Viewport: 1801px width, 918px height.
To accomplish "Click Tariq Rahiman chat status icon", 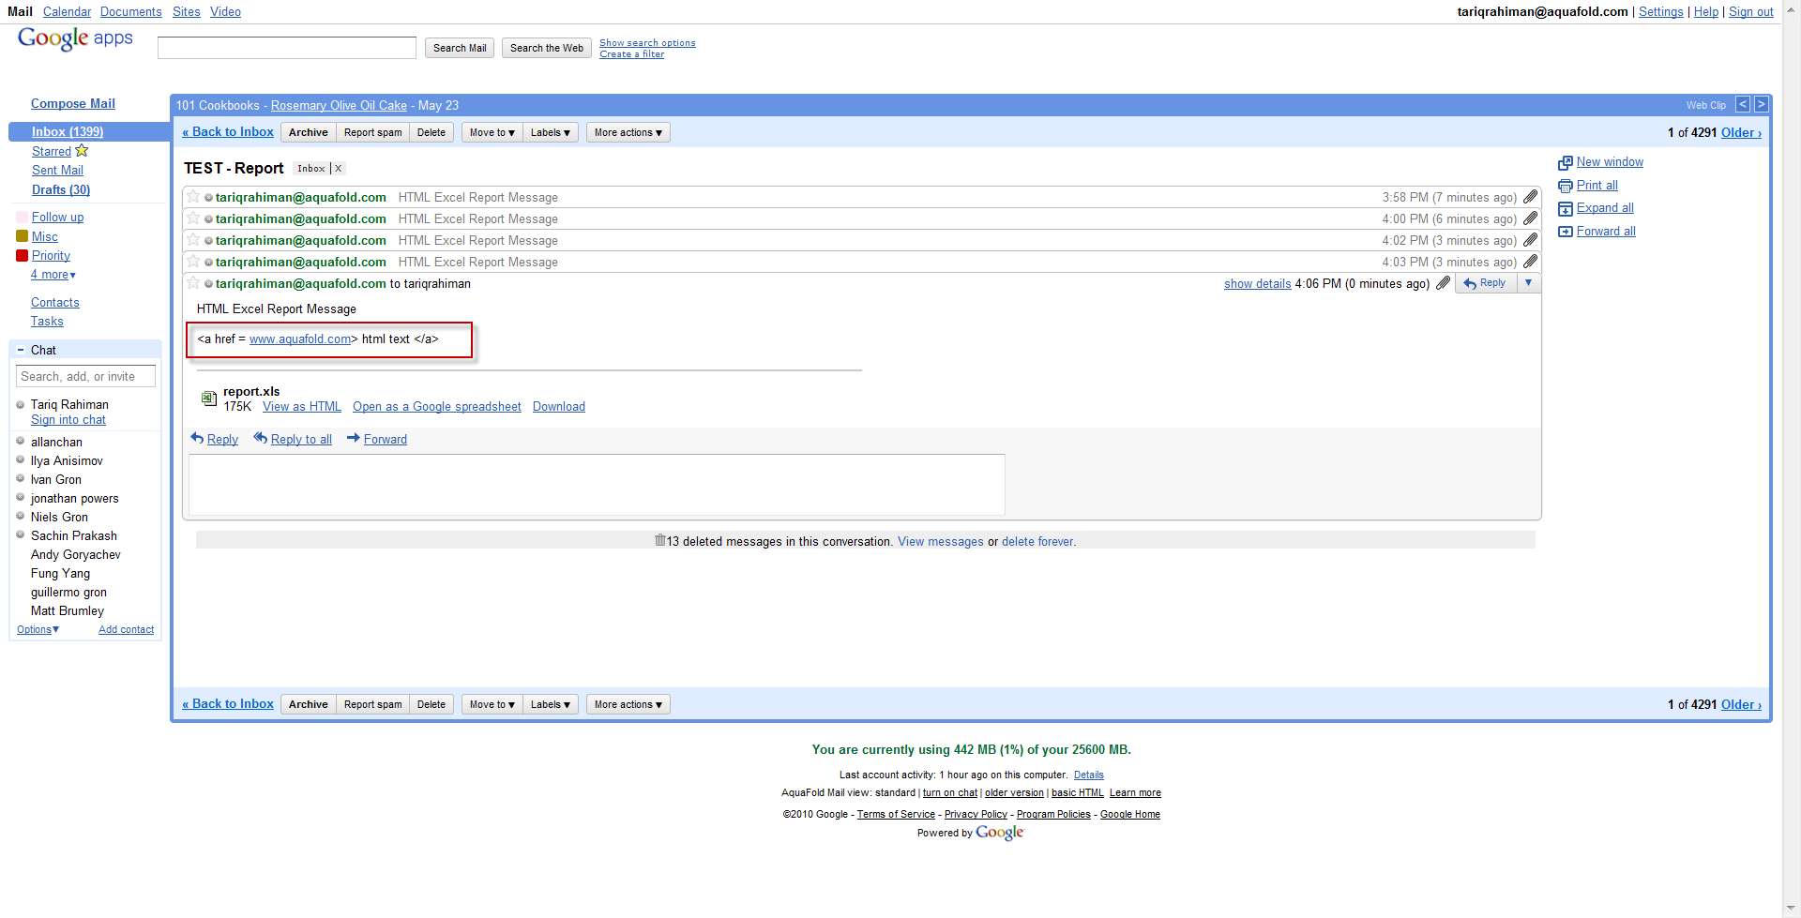I will click(x=21, y=405).
